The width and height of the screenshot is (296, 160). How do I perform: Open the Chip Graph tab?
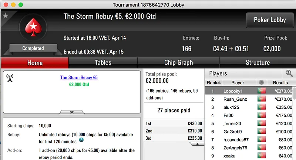coord(178,63)
